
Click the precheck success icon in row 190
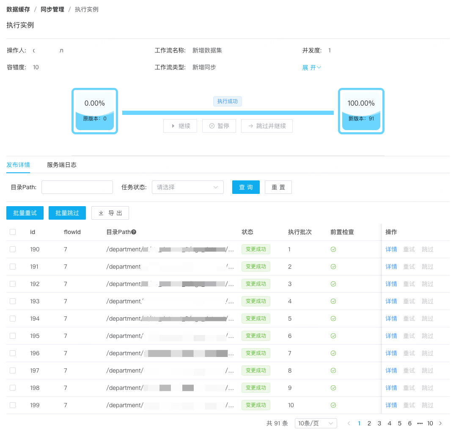click(333, 249)
